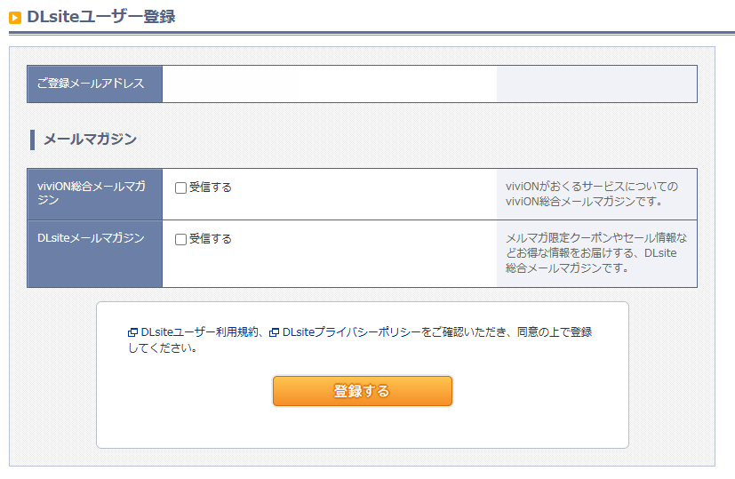Click the blue bar marker beside メールマガジン heading
735x479 pixels.
pyautogui.click(x=32, y=140)
